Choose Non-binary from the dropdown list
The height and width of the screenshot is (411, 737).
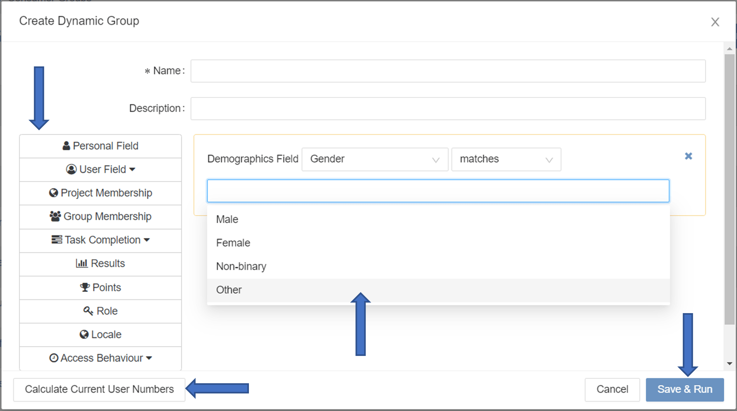(241, 266)
